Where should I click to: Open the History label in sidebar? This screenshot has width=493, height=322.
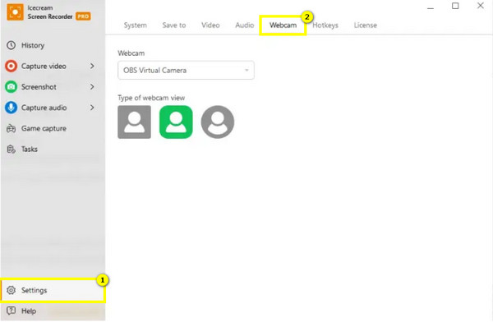tap(33, 45)
